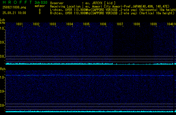This screenshot has width=176, height=115.
Task: Click the Ovserver JR7CYX header line
Action: pyautogui.click(x=83, y=3)
